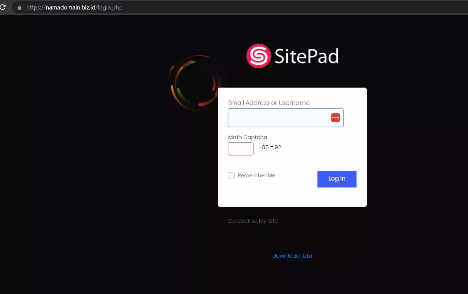Click the Math Captcha label
Screen dimensions: 468x294
click(x=248, y=137)
